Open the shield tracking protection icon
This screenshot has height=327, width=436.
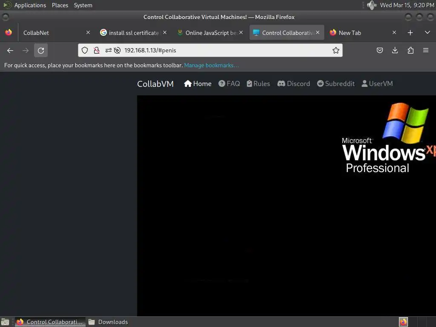(85, 50)
